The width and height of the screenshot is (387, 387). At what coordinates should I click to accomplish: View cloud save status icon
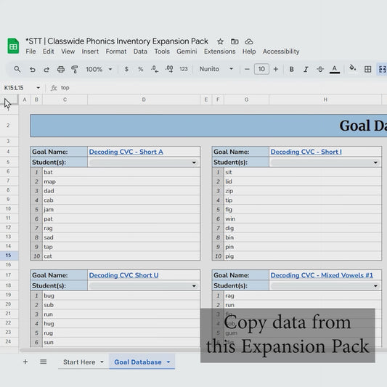[249, 41]
